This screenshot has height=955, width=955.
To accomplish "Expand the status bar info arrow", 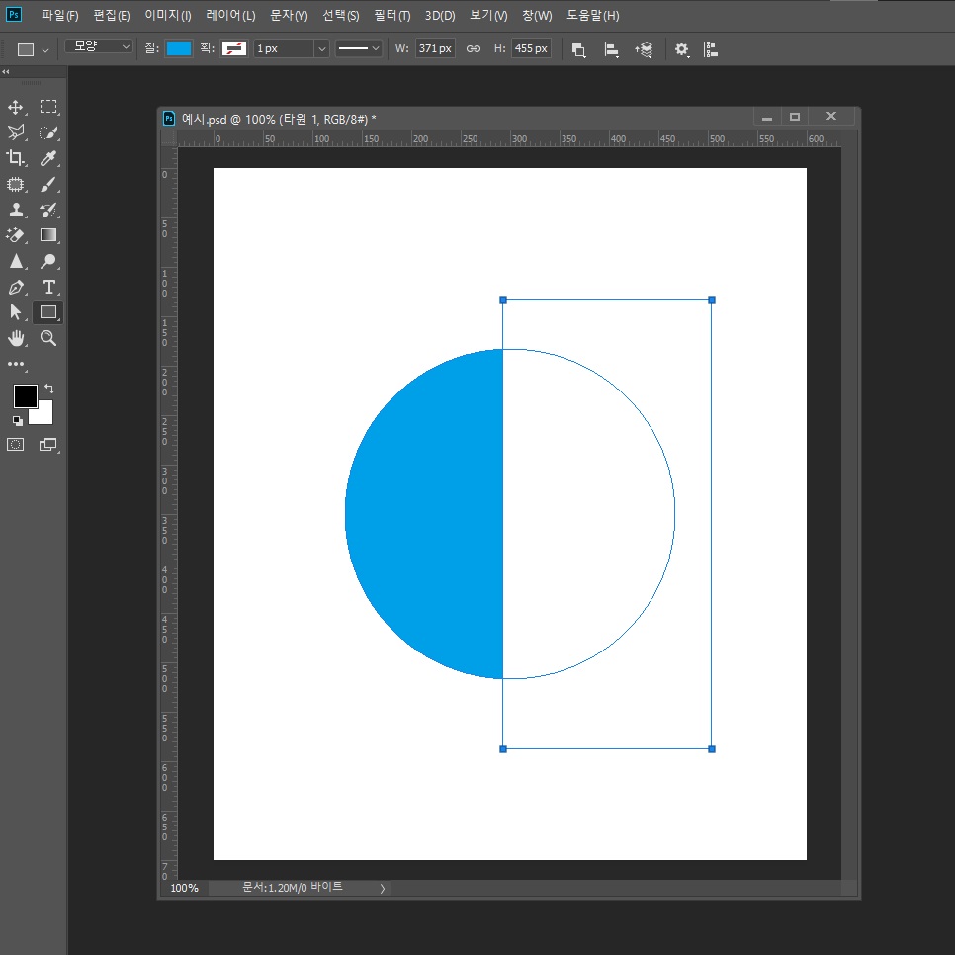I will pyautogui.click(x=383, y=889).
